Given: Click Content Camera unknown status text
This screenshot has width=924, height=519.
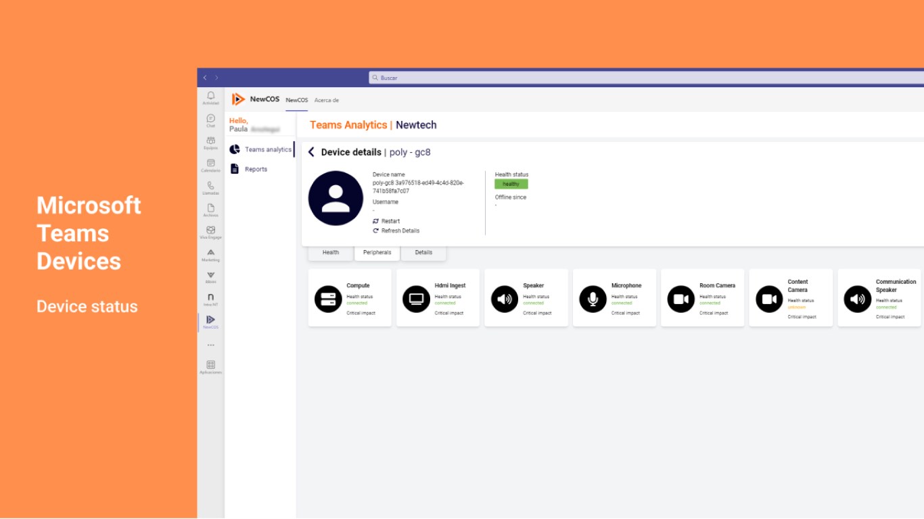Looking at the screenshot, I should pos(797,307).
